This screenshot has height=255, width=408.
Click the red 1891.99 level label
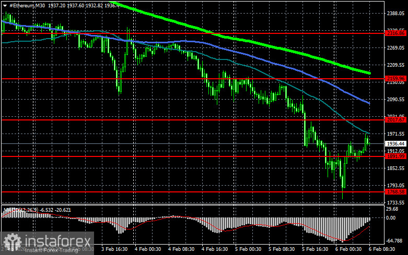tap(395, 156)
